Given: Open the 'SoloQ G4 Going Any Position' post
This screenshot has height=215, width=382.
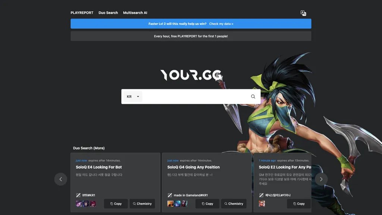Looking at the screenshot, I should pyautogui.click(x=193, y=167).
